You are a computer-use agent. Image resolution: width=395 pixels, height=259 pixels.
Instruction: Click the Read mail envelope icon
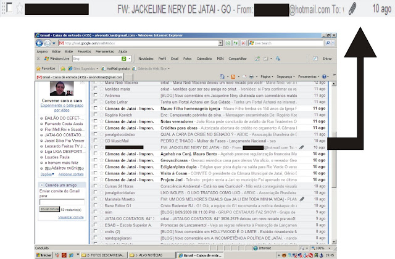(x=244, y=76)
